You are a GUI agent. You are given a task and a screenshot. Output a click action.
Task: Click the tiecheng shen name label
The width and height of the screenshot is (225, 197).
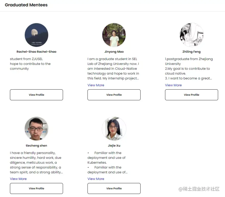point(36,146)
